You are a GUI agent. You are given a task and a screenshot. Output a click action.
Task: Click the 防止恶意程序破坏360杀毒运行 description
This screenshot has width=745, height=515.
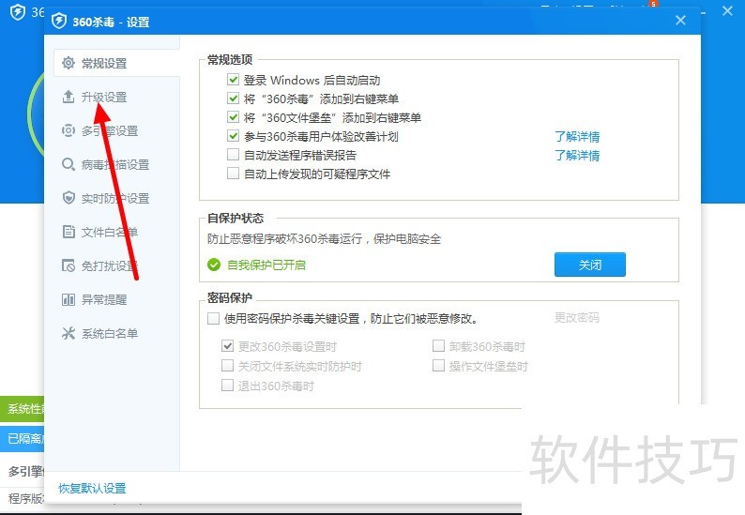(x=324, y=238)
